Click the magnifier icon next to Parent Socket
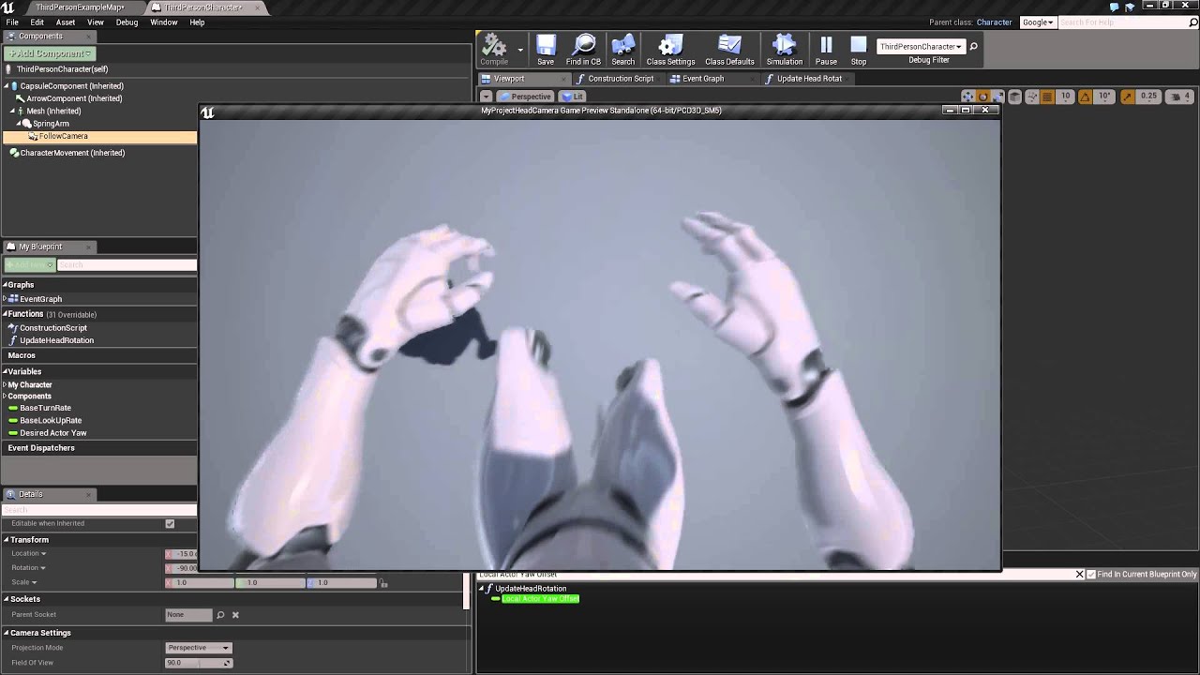1200x675 pixels. pyautogui.click(x=220, y=615)
